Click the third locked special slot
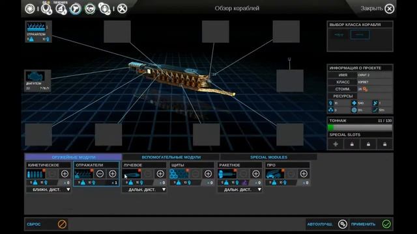 (384, 144)
